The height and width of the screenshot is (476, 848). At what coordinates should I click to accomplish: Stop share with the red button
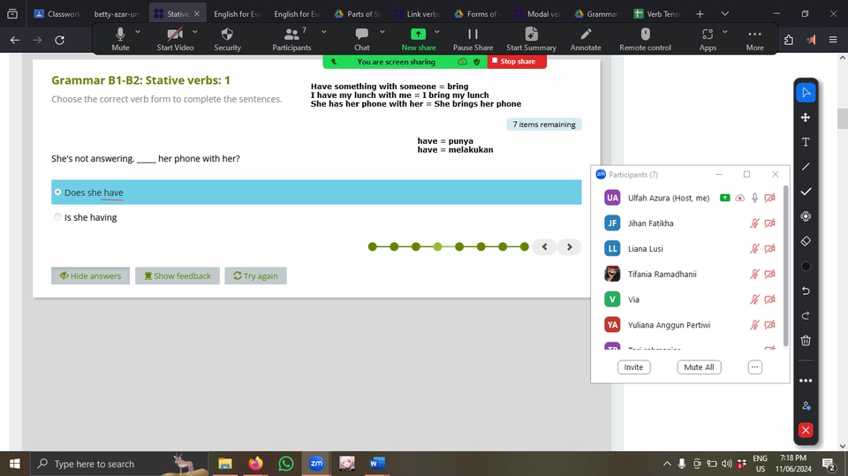[517, 62]
